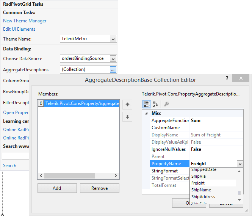Click the Add button

click(57, 188)
